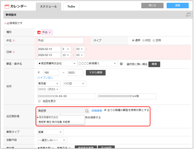Click the magnifier search icon
The height and width of the screenshot is (149, 194).
(x=87, y=111)
